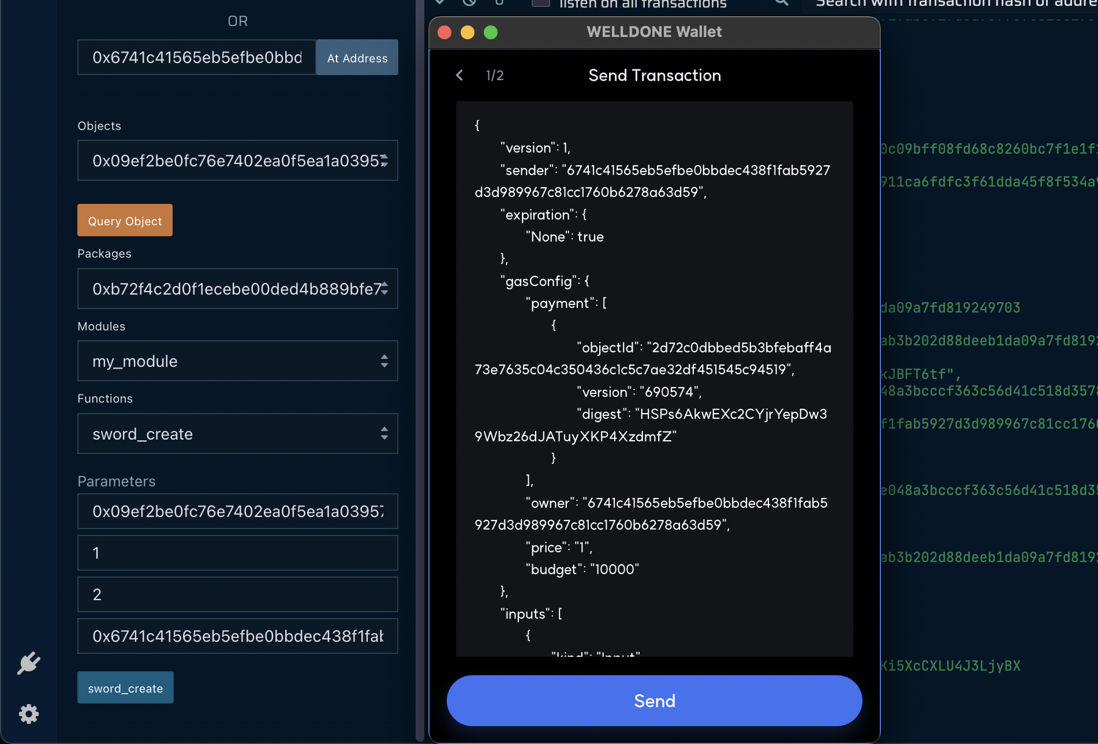Click the Send button in wallet
The image size is (1098, 744).
click(x=655, y=701)
